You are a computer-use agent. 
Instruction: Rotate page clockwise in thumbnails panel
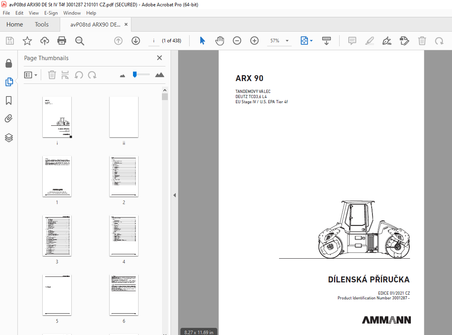point(92,75)
